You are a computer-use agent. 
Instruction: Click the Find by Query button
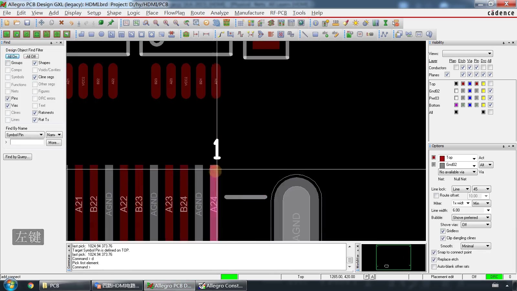17,157
